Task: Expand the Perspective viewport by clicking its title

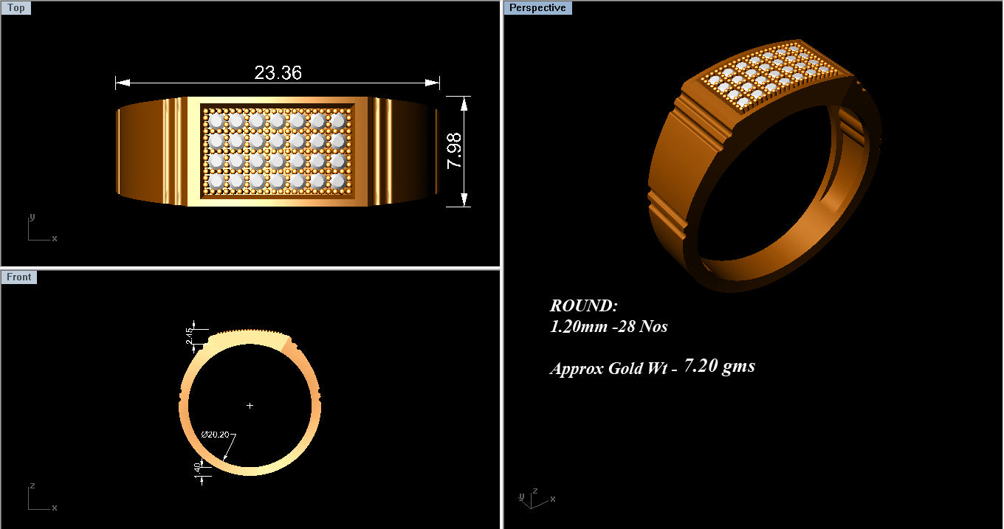Action: click(537, 7)
